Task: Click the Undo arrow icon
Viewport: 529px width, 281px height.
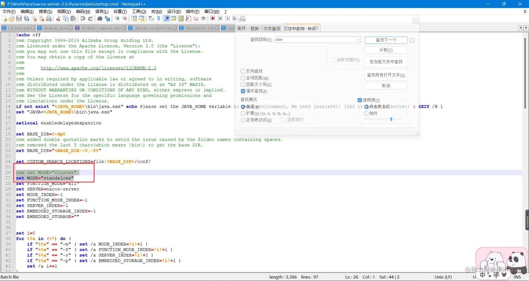Action: [x=83, y=18]
